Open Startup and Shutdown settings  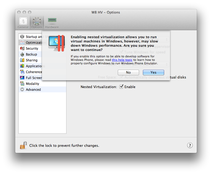click(x=42, y=37)
